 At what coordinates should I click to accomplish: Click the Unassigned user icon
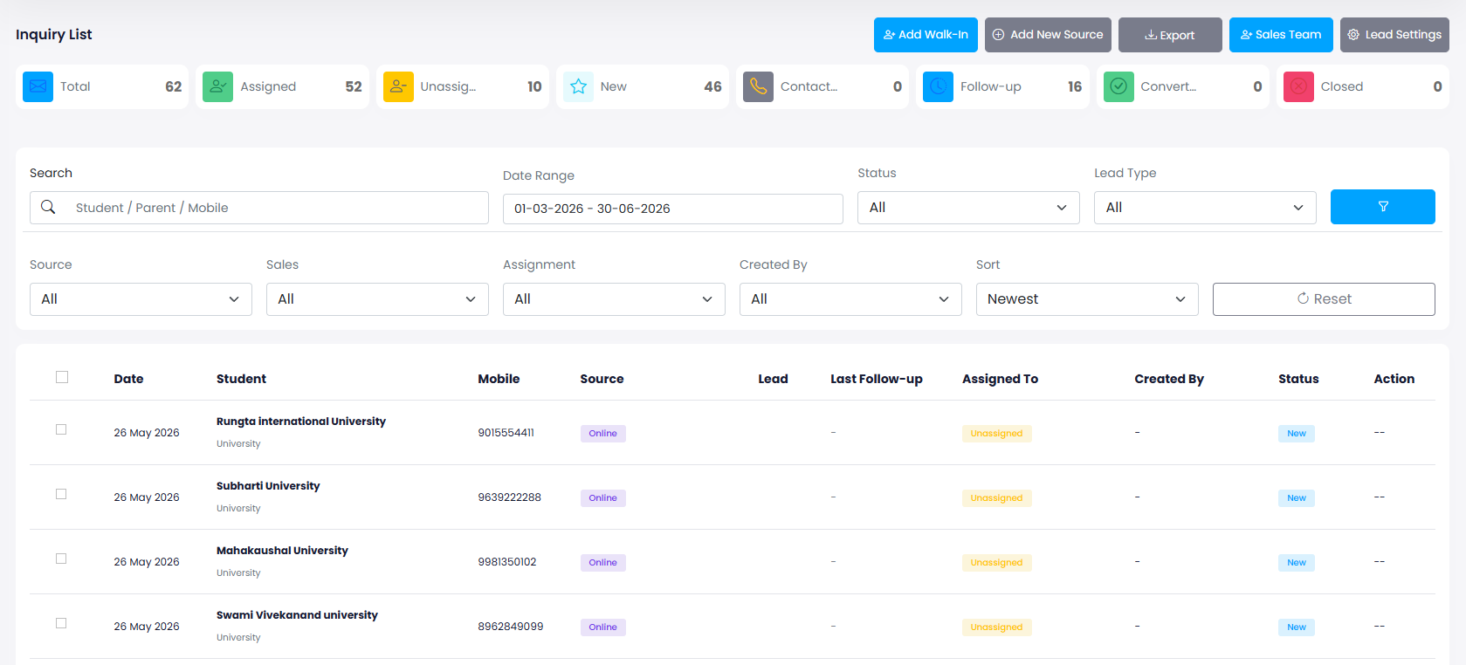(x=398, y=86)
